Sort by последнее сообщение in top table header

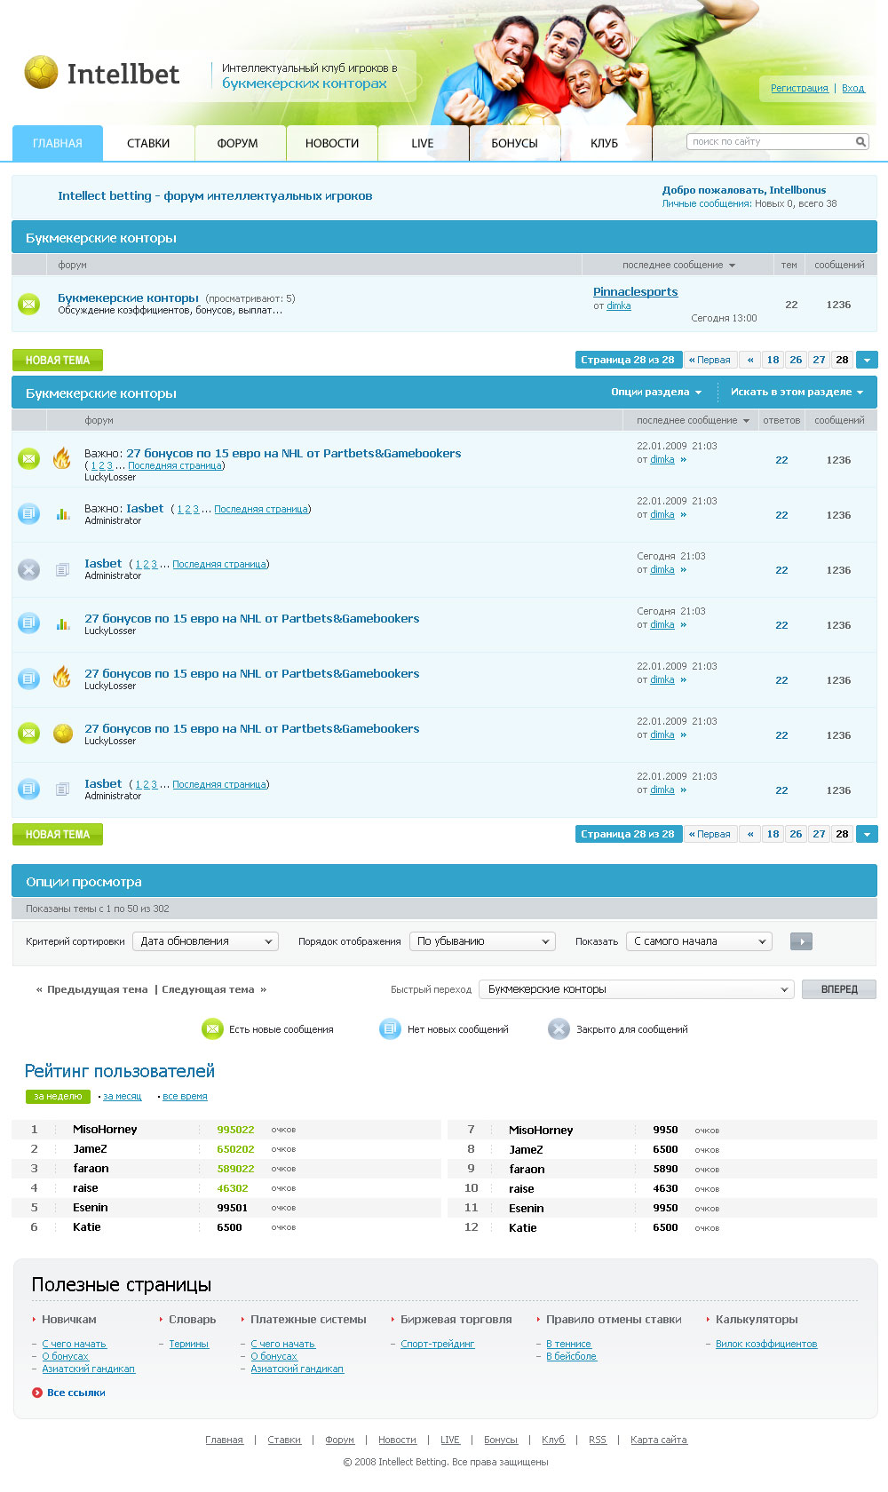pyautogui.click(x=678, y=265)
